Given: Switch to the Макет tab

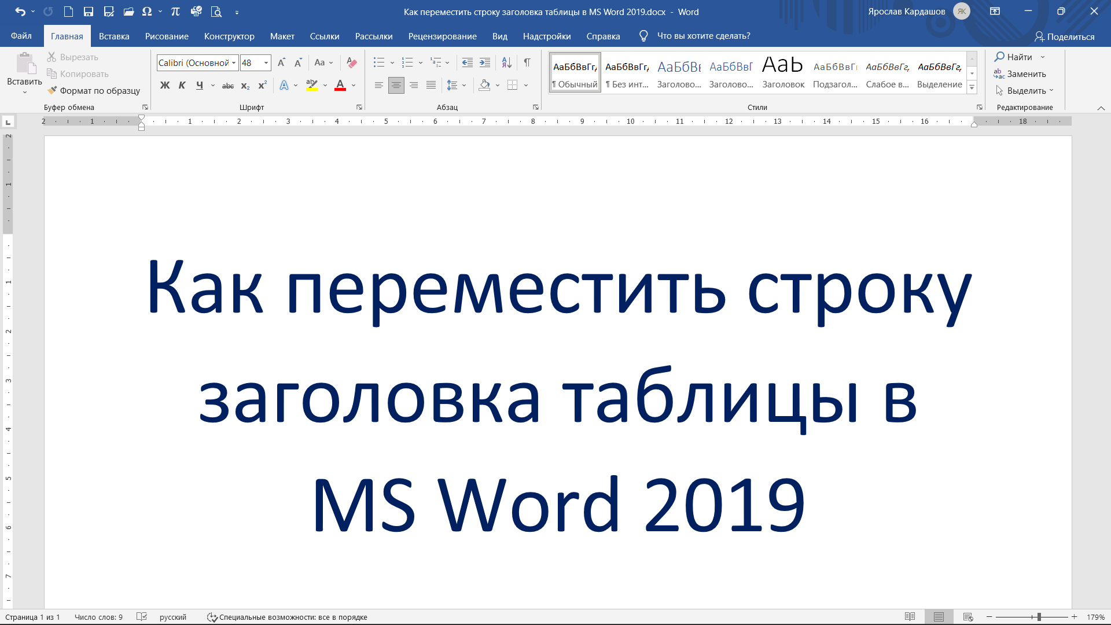Looking at the screenshot, I should (x=282, y=36).
